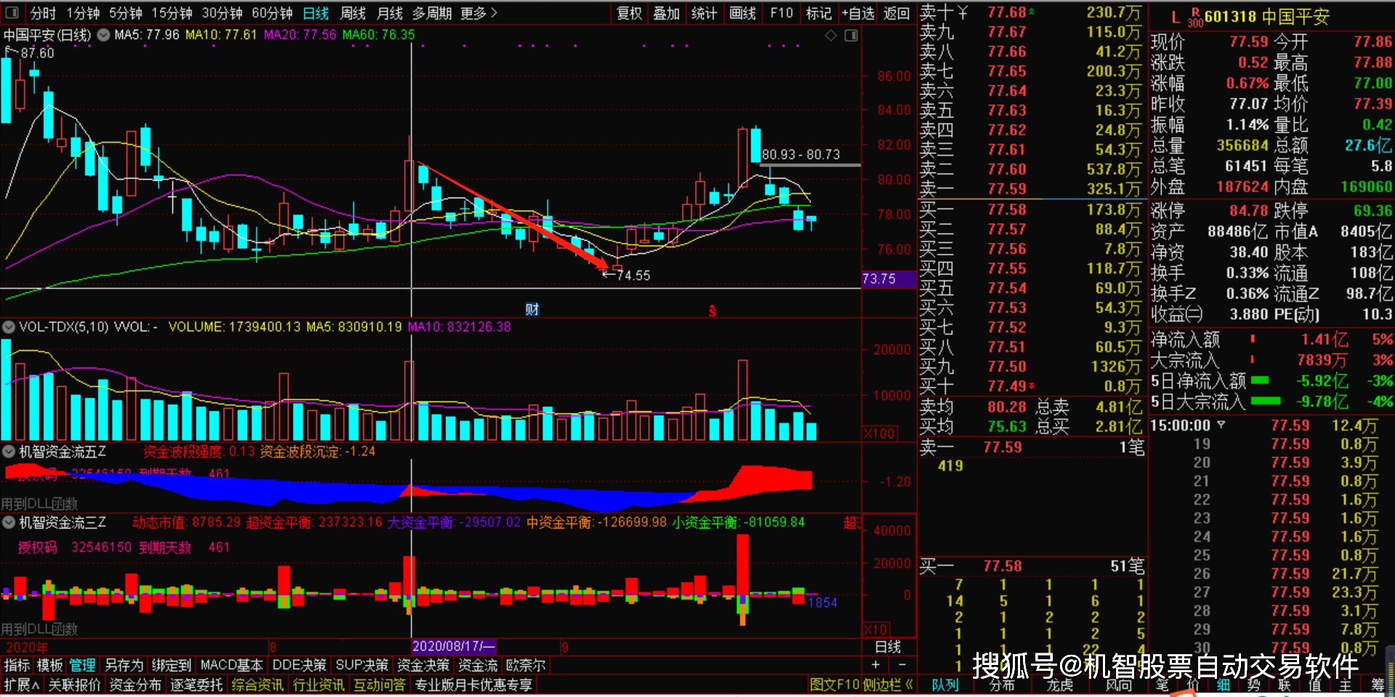Viewport: 1395px width, 697px height.
Task: Open the 指标 indicator tab
Action: click(17, 665)
